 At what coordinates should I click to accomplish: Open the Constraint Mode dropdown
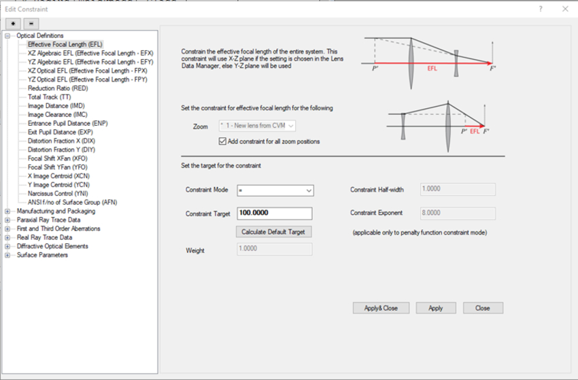tap(275, 191)
